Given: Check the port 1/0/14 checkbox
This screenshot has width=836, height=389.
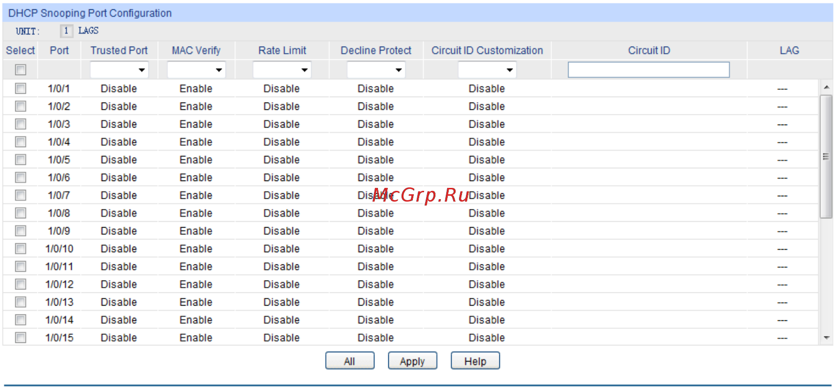Looking at the screenshot, I should pos(21,320).
